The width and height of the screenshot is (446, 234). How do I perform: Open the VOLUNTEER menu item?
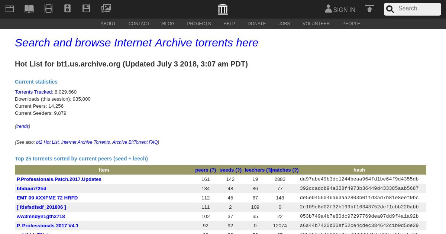coord(316,24)
